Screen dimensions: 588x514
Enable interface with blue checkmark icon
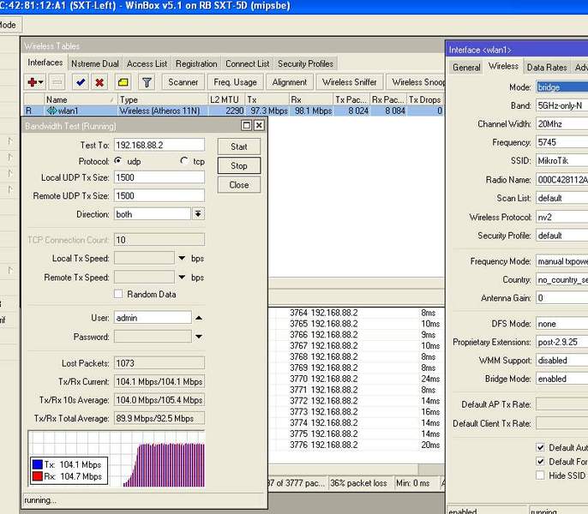(81, 82)
